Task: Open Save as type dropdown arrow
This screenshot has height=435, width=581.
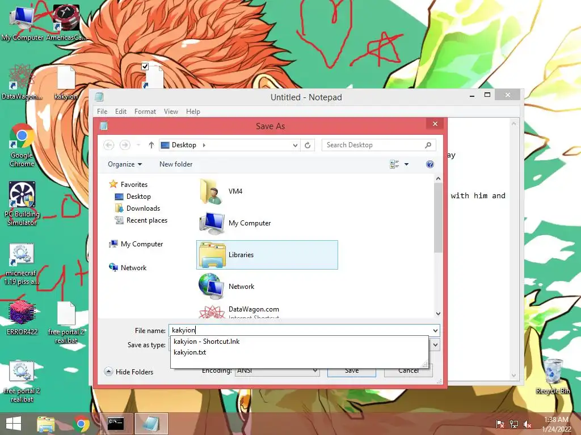Action: (x=435, y=345)
